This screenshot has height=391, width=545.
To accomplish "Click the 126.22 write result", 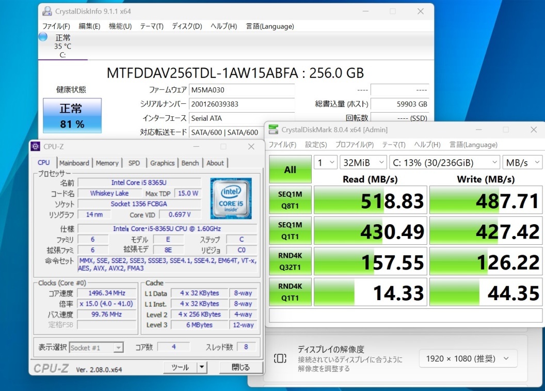I will tap(486, 261).
